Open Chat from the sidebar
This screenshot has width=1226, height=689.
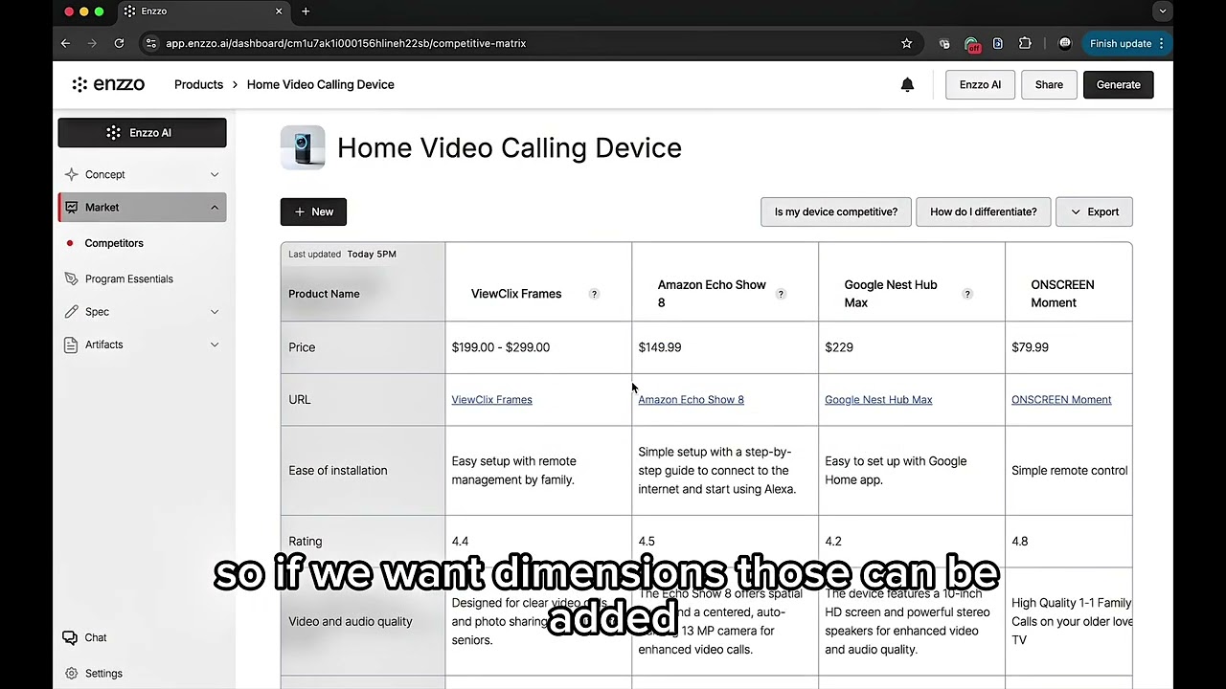point(84,637)
